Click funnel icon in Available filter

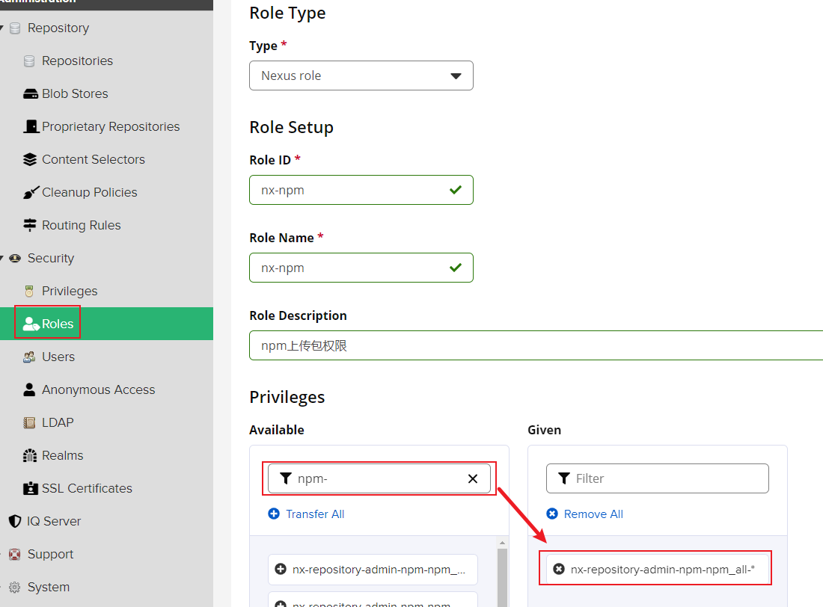[286, 478]
